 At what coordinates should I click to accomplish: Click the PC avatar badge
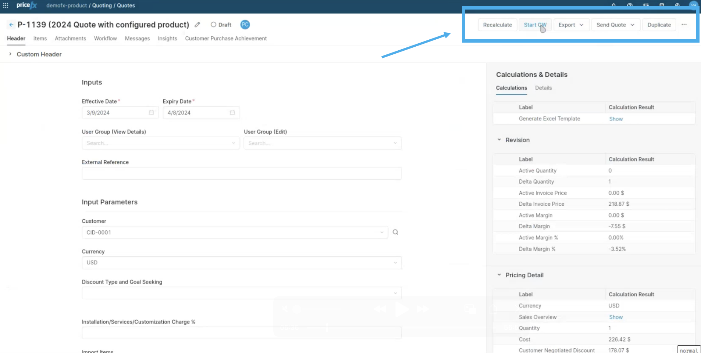[x=245, y=25]
